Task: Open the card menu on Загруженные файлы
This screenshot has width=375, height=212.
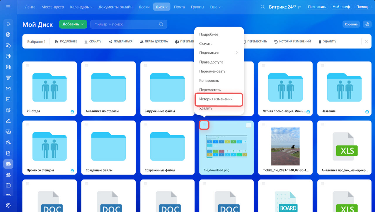Action: (145, 66)
